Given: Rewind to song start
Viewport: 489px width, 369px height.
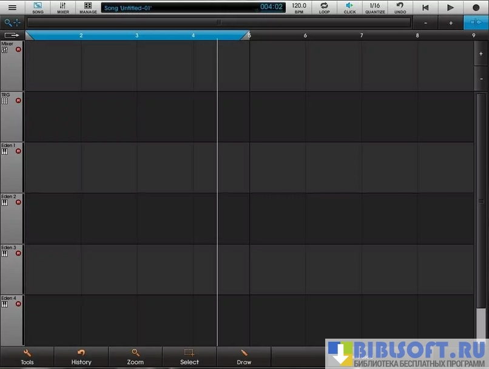Looking at the screenshot, I should (x=425, y=8).
